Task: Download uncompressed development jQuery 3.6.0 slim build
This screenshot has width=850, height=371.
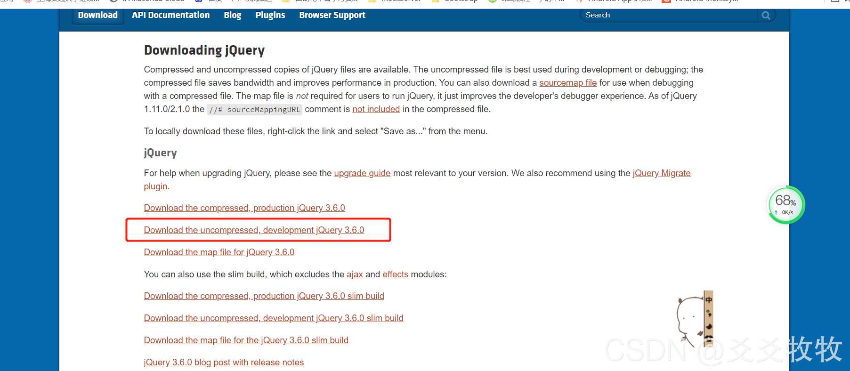Action: (x=274, y=318)
